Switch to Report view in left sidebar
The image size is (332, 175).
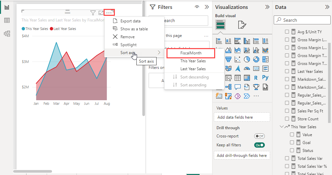click(x=7, y=7)
